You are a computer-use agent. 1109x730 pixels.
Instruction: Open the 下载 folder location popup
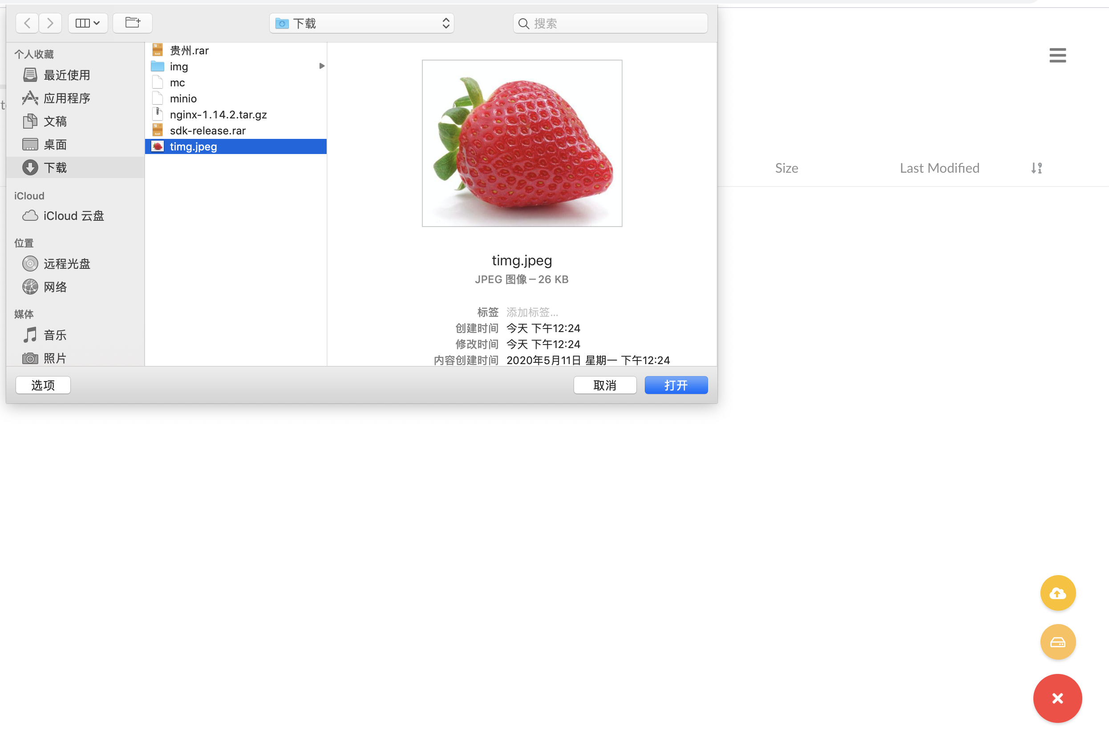pyautogui.click(x=362, y=23)
